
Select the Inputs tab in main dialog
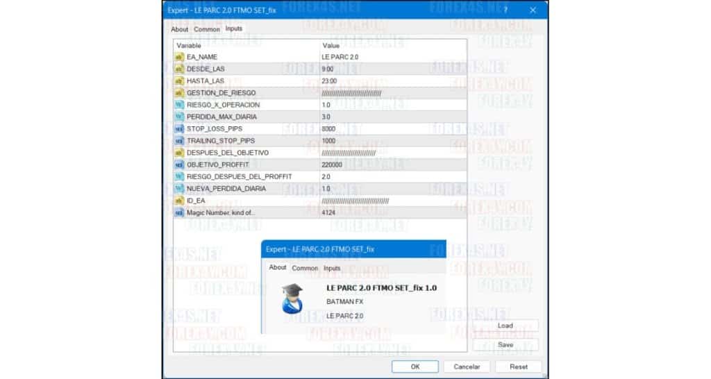tap(234, 29)
